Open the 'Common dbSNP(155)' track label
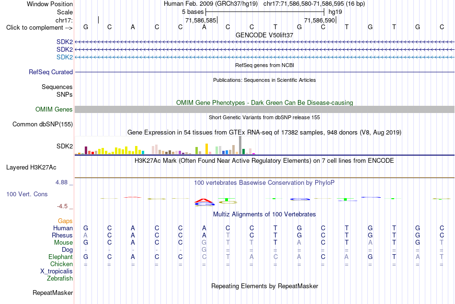Image resolution: width=455 pixels, height=304 pixels. pos(42,124)
